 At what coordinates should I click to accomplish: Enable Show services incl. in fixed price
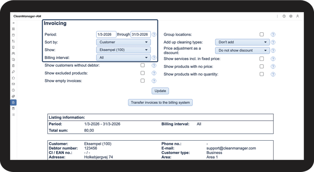(262, 58)
